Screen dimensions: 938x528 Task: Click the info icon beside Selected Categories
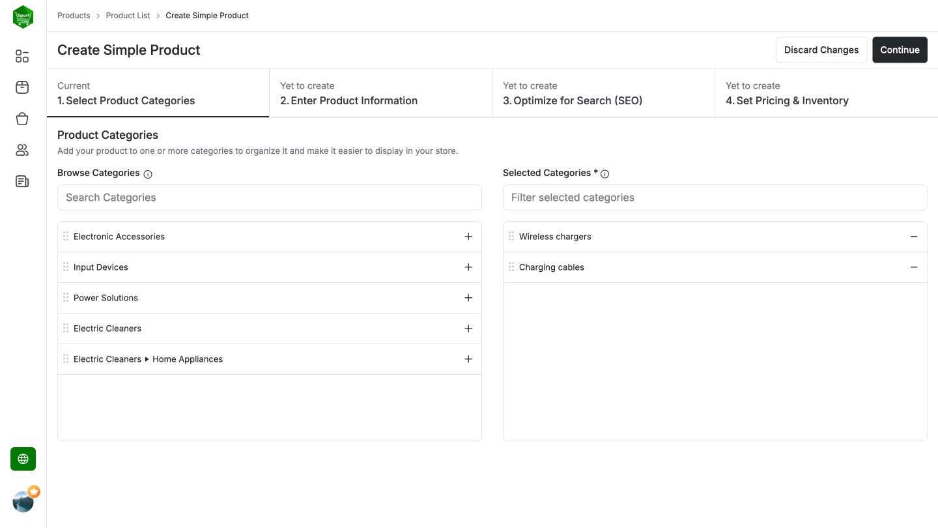point(605,174)
